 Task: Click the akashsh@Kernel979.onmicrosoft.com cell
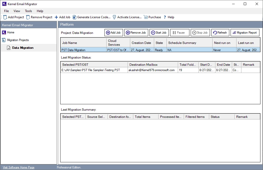click(153, 70)
